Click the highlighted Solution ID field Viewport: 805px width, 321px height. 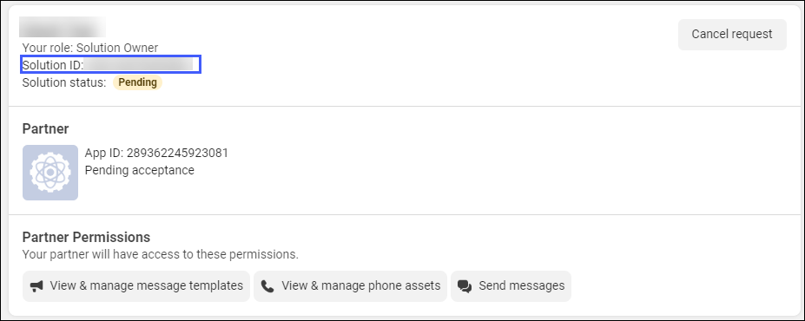click(x=111, y=64)
